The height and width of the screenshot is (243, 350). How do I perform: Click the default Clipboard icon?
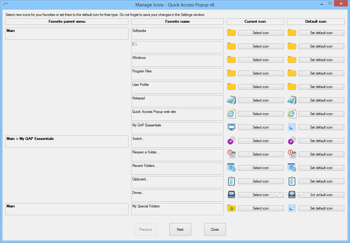(x=292, y=181)
